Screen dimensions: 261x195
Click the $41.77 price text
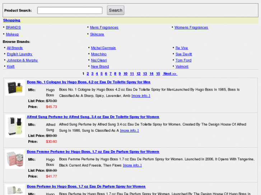pos(51,176)
